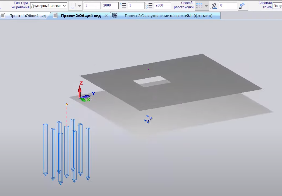Open the 'Тип тиражирования' array type dropdown
Viewport: 282px width, 196px height.
tap(49, 6)
